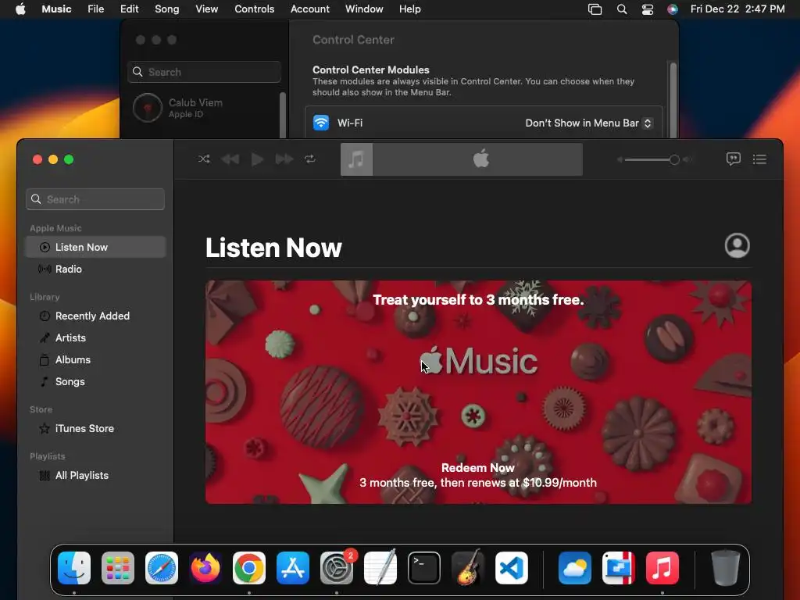
Task: Open Radio in the sidebar
Action: [95, 269]
